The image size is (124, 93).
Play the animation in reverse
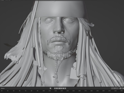click(59, 88)
